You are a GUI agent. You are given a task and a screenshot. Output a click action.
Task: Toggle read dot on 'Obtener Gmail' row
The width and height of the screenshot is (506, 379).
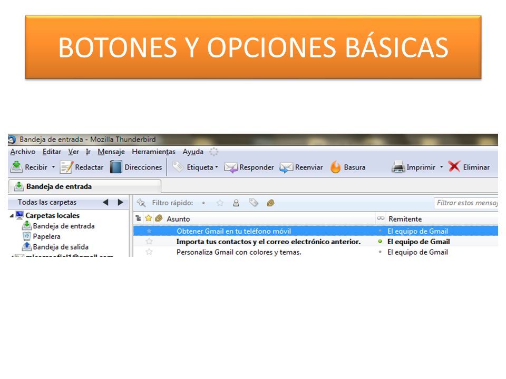pyautogui.click(x=380, y=231)
